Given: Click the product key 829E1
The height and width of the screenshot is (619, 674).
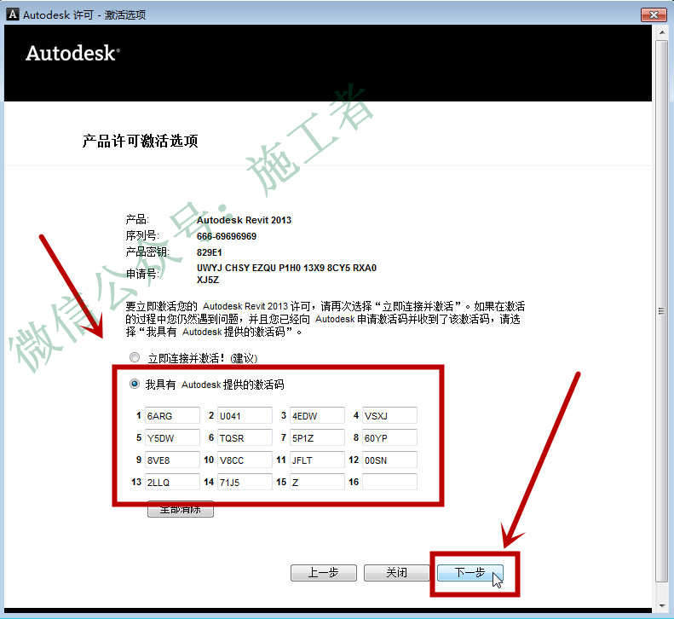Looking at the screenshot, I should tap(210, 252).
